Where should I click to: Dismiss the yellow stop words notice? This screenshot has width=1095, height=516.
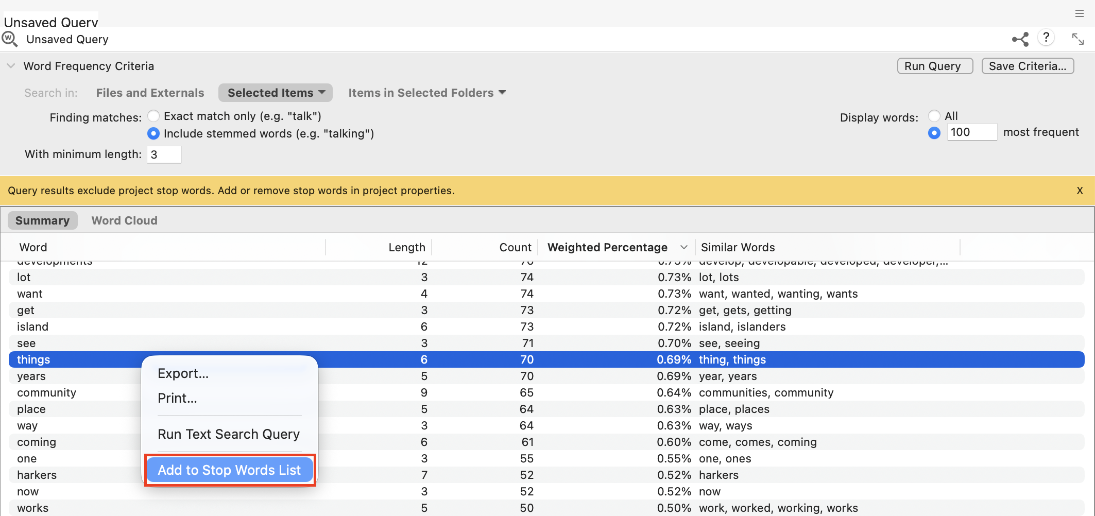[x=1080, y=191]
